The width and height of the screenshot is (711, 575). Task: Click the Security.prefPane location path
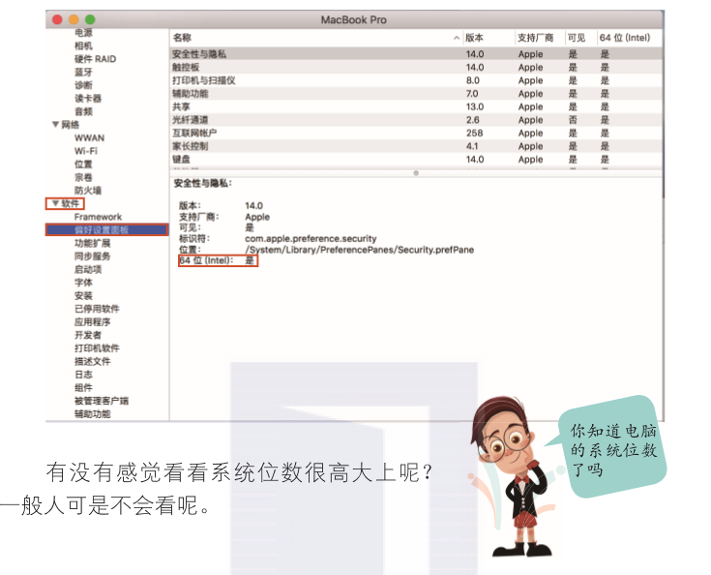[x=359, y=250]
